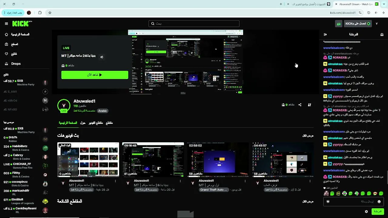Show all popular clips link
Viewport: 388px width, 218px height.
click(308, 201)
